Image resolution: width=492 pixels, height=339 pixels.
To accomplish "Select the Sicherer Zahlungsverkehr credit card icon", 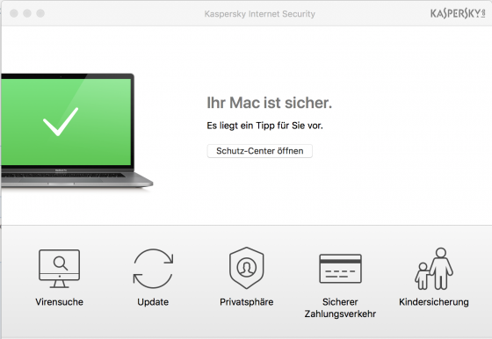I will pyautogui.click(x=341, y=269).
